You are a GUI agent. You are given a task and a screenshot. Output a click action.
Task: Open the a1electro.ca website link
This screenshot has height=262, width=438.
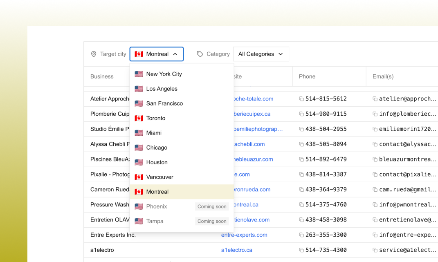237,250
